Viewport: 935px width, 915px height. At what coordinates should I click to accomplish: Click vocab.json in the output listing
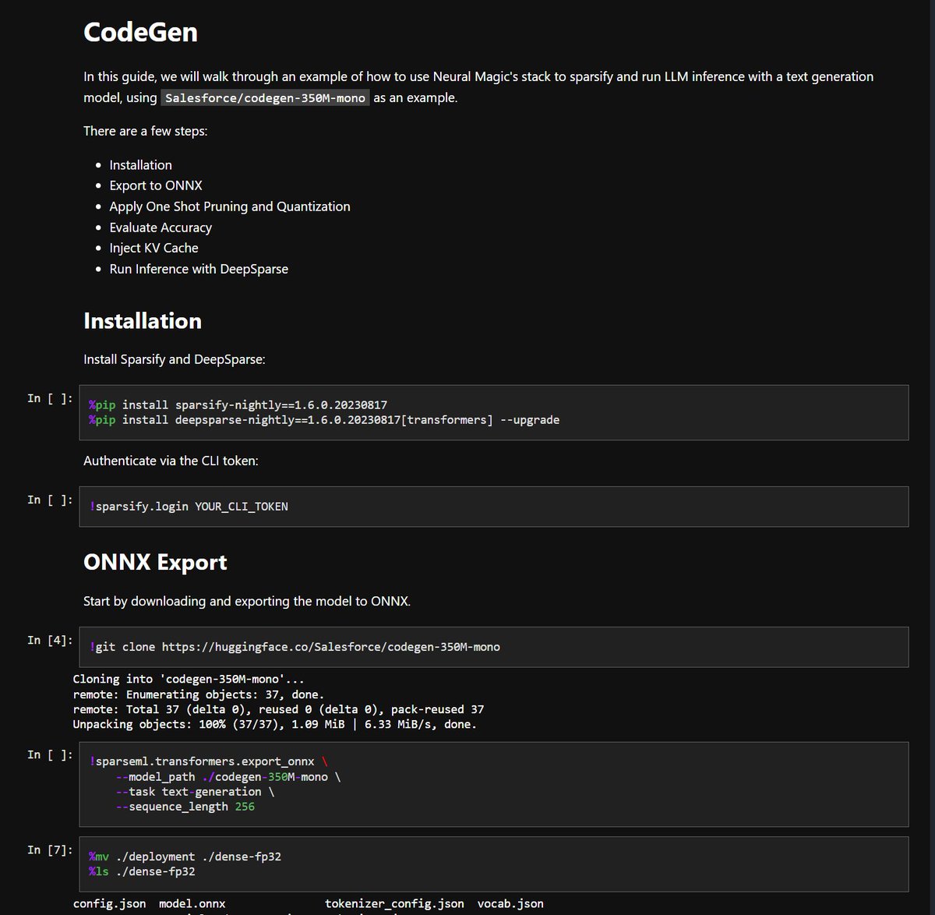click(510, 904)
